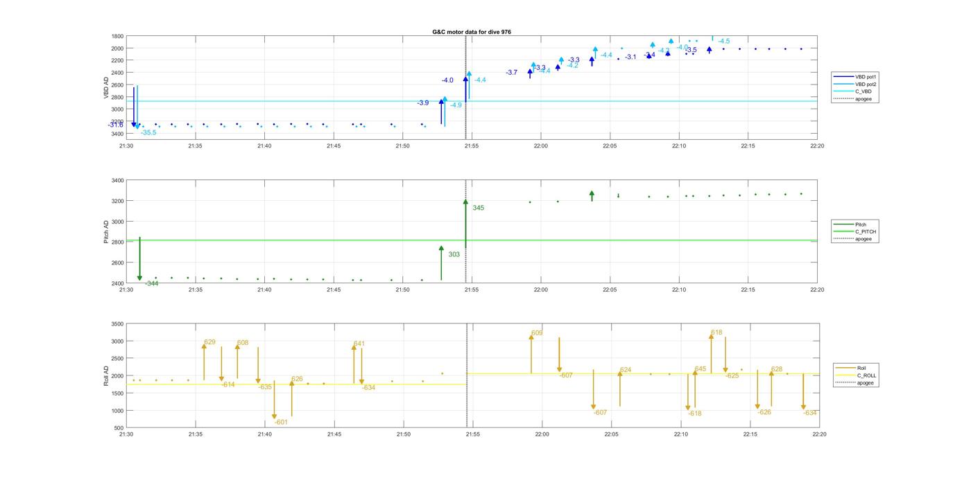The width and height of the screenshot is (971, 480).
Task: Click the "629" roll data label
Action: [x=209, y=342]
